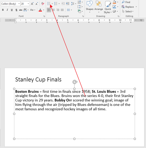Expand the Shape Fill dropdown arrow

118,2
